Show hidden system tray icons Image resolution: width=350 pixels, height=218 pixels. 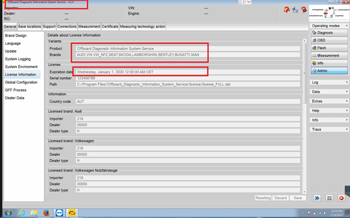pos(303,213)
